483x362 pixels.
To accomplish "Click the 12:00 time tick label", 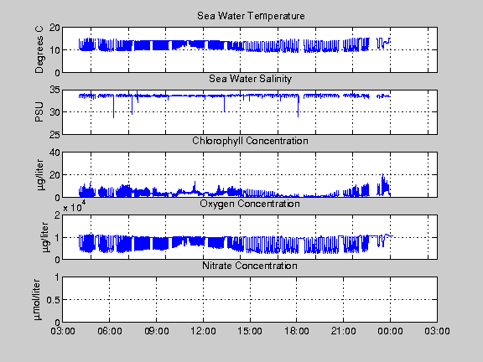I will (203, 331).
